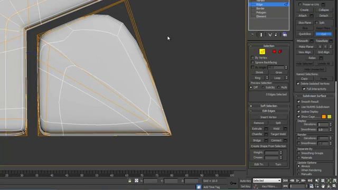Open MSmooth settings box icon
Viewport: 338px width, 190px height.
pyautogui.click(x=312, y=41)
